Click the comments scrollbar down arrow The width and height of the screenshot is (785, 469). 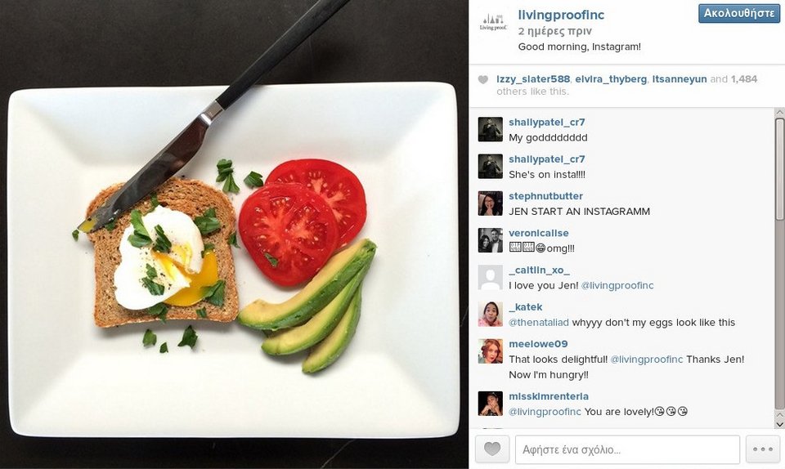coord(779,424)
